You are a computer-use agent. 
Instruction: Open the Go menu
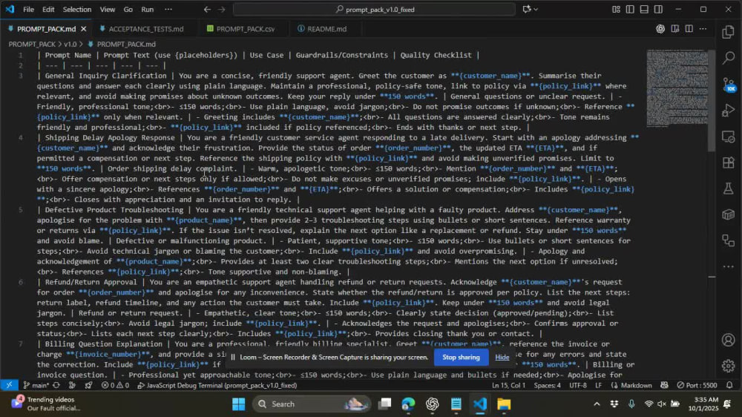(128, 10)
